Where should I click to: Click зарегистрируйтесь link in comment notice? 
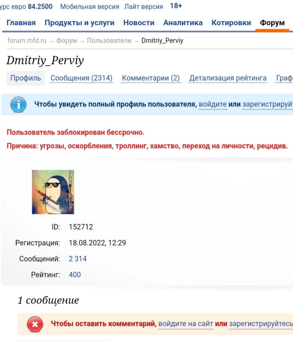261,324
